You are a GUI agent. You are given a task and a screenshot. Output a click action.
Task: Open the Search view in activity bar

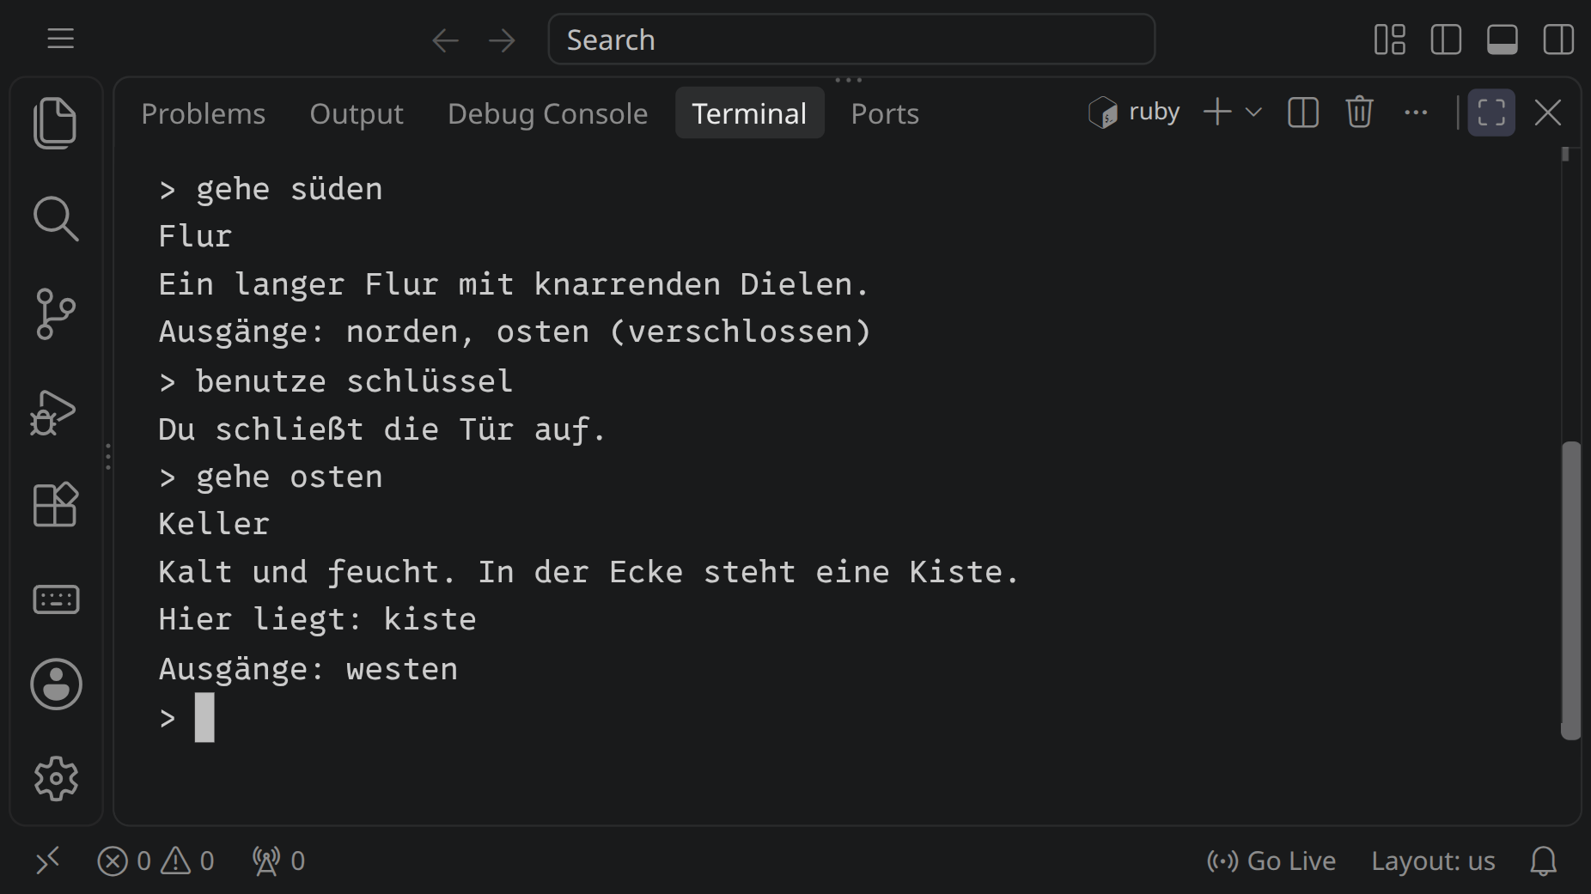pyautogui.click(x=56, y=218)
